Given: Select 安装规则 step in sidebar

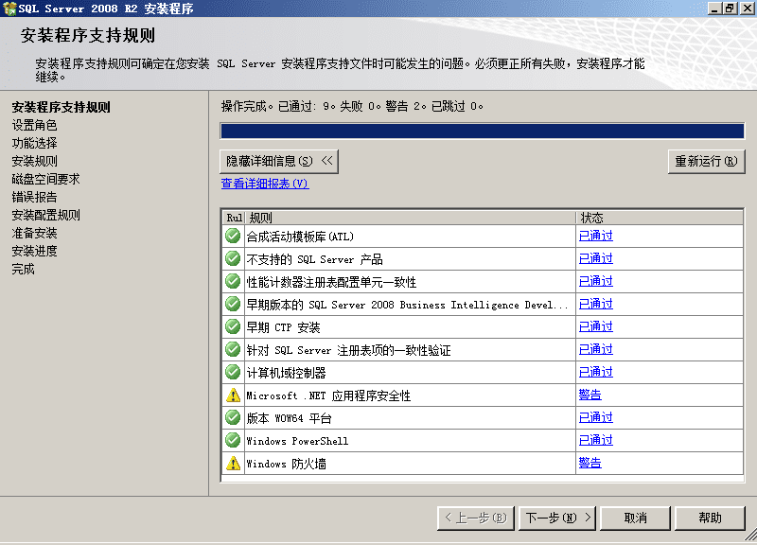Looking at the screenshot, I should click(34, 161).
